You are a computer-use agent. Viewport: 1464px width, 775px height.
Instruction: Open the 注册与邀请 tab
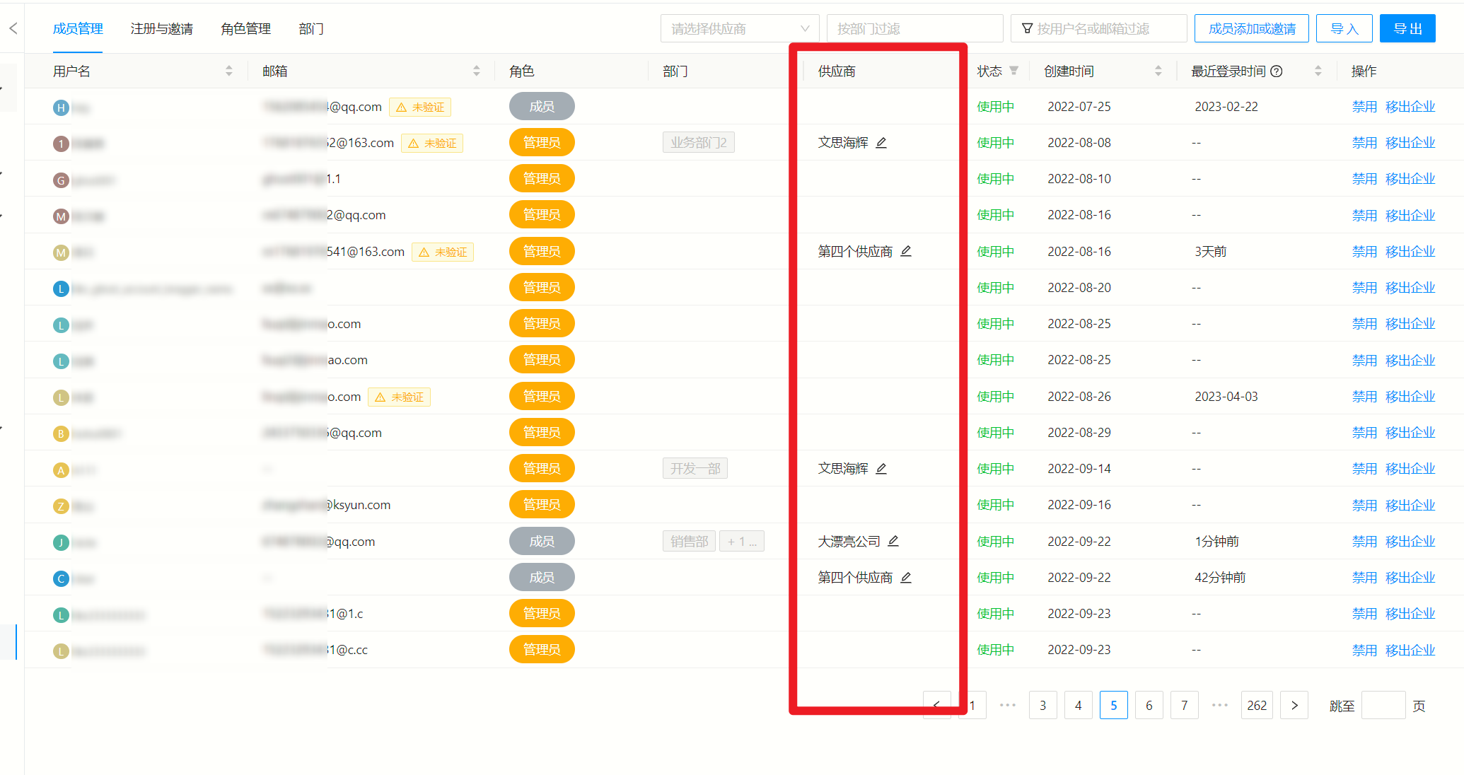click(161, 28)
